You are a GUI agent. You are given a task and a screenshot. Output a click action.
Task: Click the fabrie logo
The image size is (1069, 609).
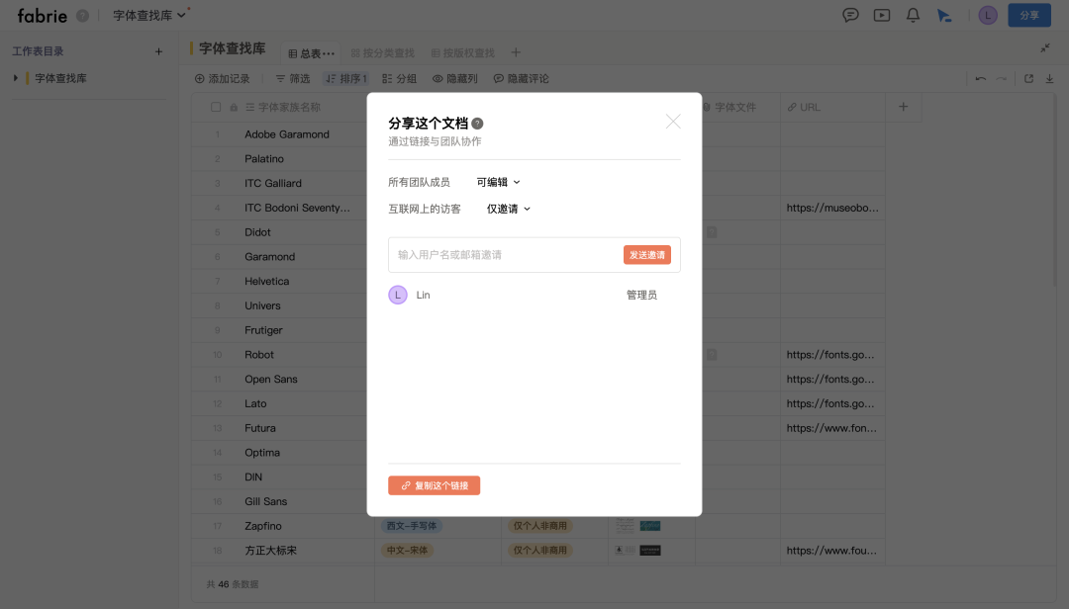43,15
